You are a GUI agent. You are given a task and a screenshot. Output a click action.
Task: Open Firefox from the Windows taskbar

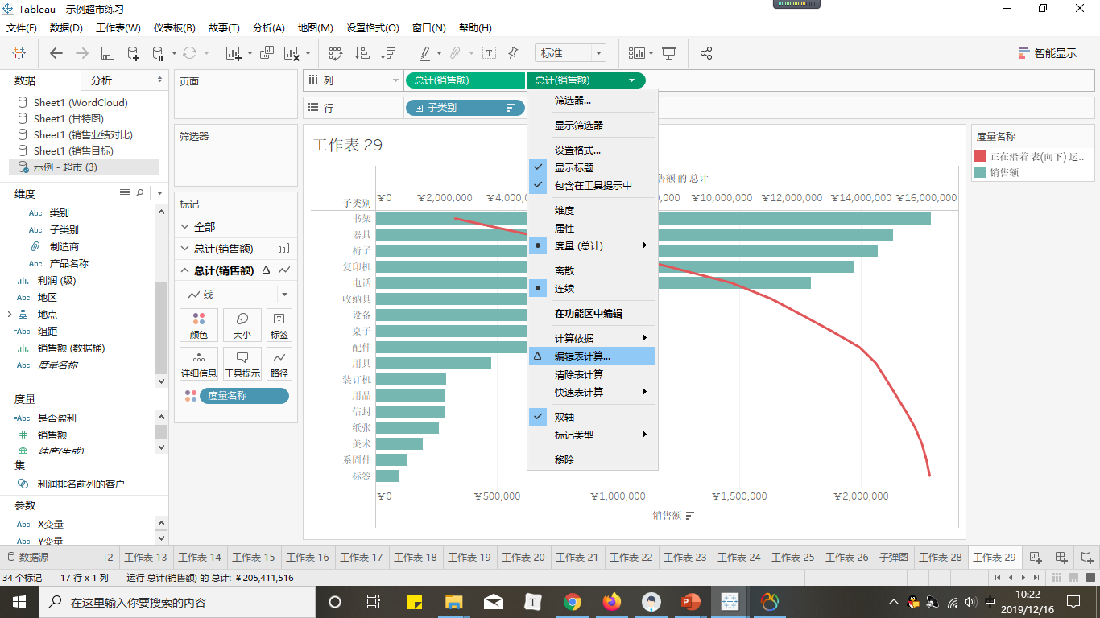click(x=612, y=601)
